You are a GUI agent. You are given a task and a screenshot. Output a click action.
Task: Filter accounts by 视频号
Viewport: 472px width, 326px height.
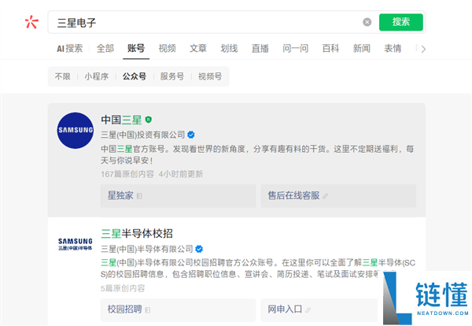point(210,76)
